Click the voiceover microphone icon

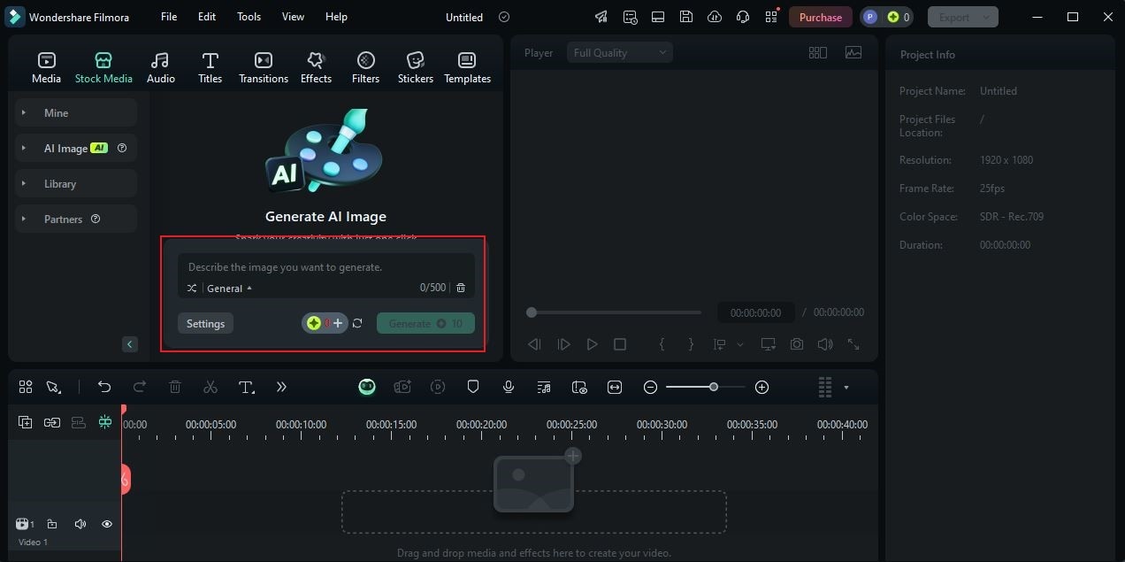pyautogui.click(x=509, y=387)
